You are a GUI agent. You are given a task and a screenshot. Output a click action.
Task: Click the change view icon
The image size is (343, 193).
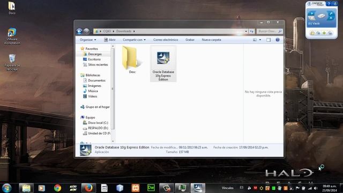point(255,40)
